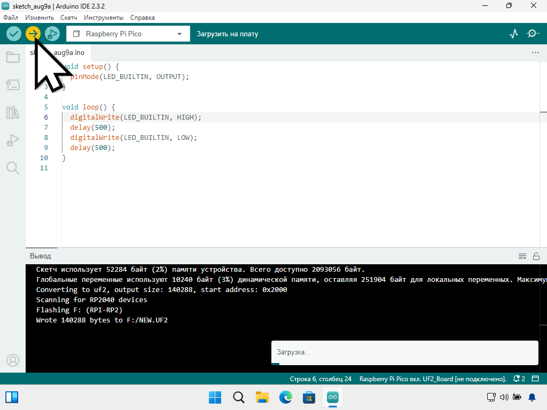Image resolution: width=547 pixels, height=410 pixels.
Task: Open the Widgets panel on the taskbar
Action: click(x=12, y=397)
